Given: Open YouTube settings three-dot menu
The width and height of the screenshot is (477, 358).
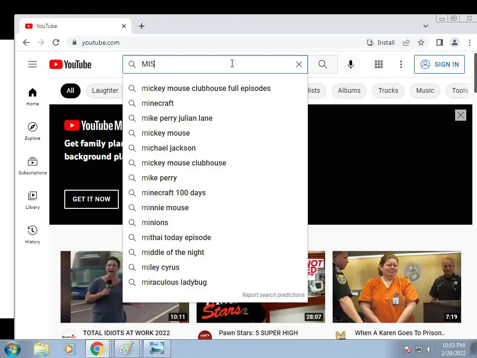Looking at the screenshot, I should pyautogui.click(x=401, y=64).
